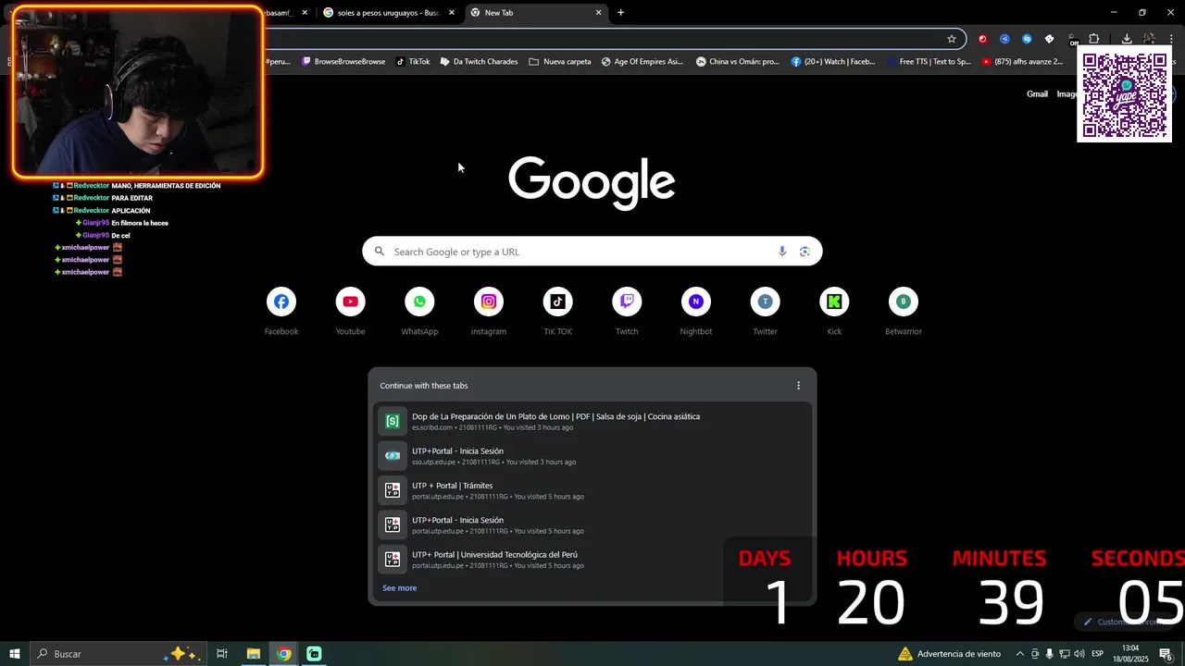
Task: Click 'See more' under Continue with these tabs
Action: 399,588
